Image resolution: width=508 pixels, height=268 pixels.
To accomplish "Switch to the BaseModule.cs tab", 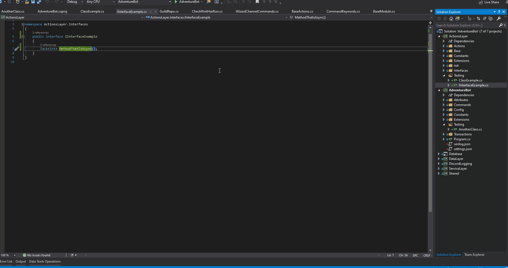I will [x=384, y=11].
